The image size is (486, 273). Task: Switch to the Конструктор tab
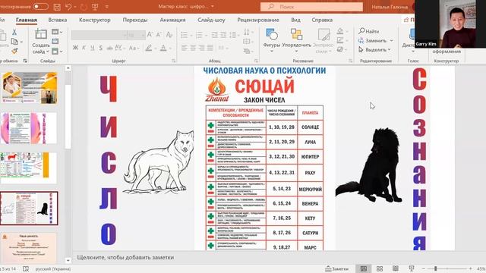94,20
